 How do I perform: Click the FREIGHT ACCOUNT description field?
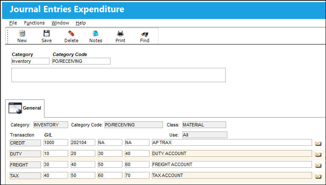point(232,164)
